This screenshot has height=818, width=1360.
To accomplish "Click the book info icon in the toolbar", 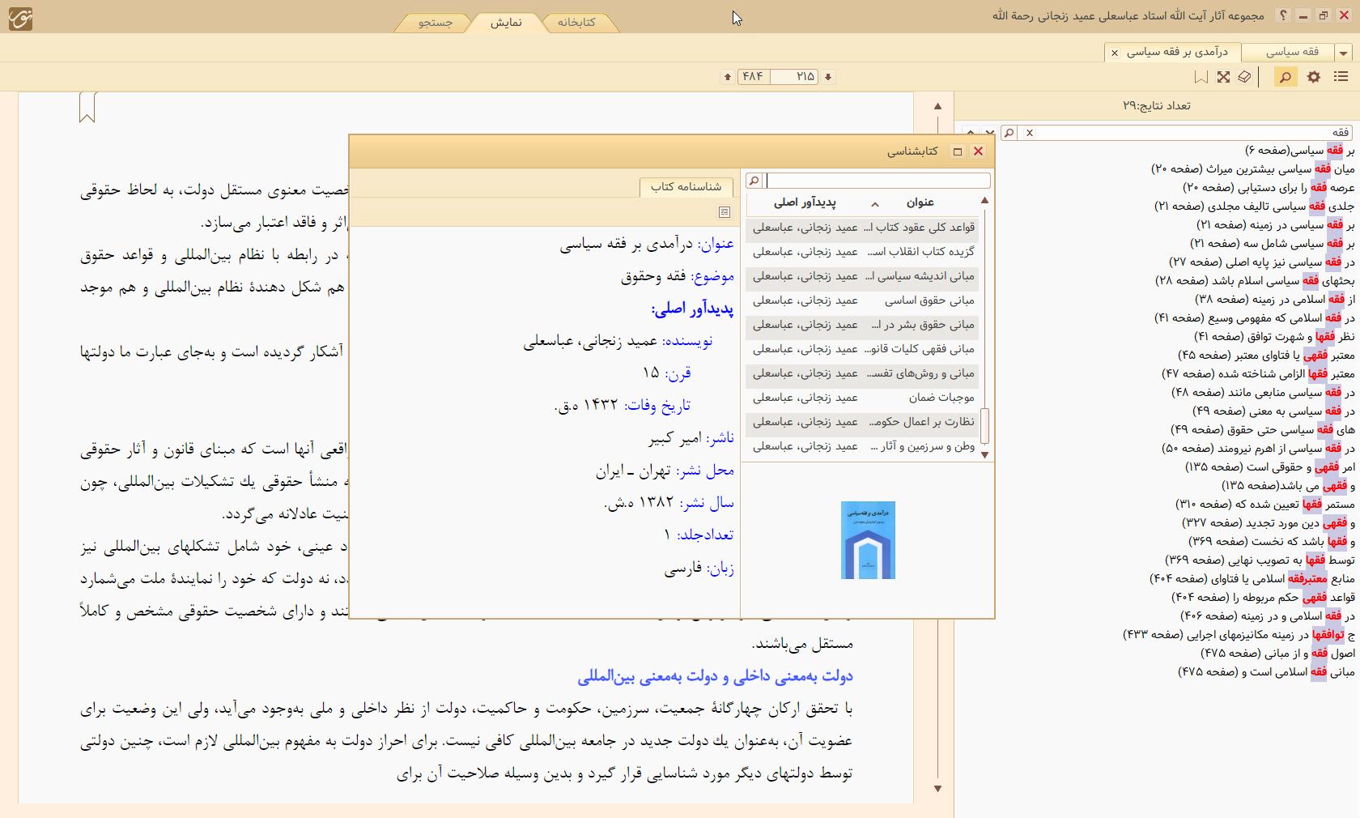I will 1244,77.
